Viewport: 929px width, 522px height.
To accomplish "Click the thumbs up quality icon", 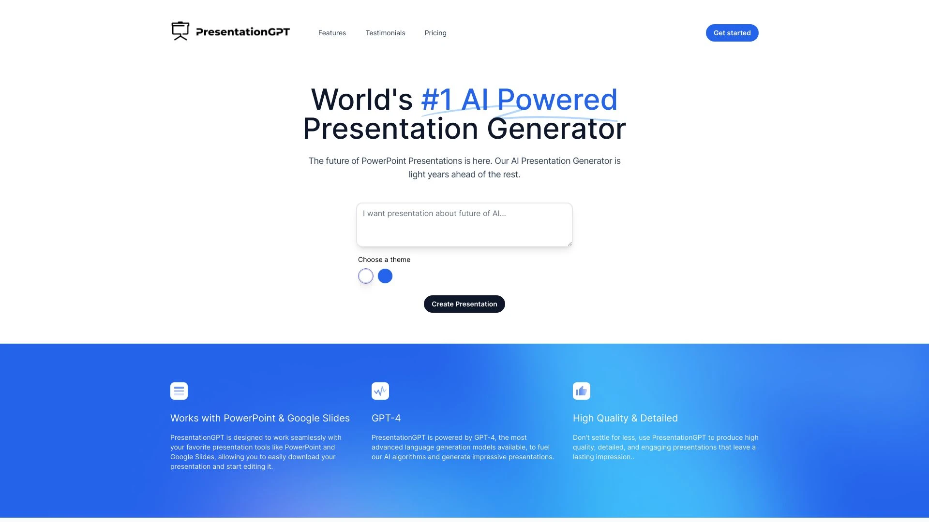I will [581, 391].
